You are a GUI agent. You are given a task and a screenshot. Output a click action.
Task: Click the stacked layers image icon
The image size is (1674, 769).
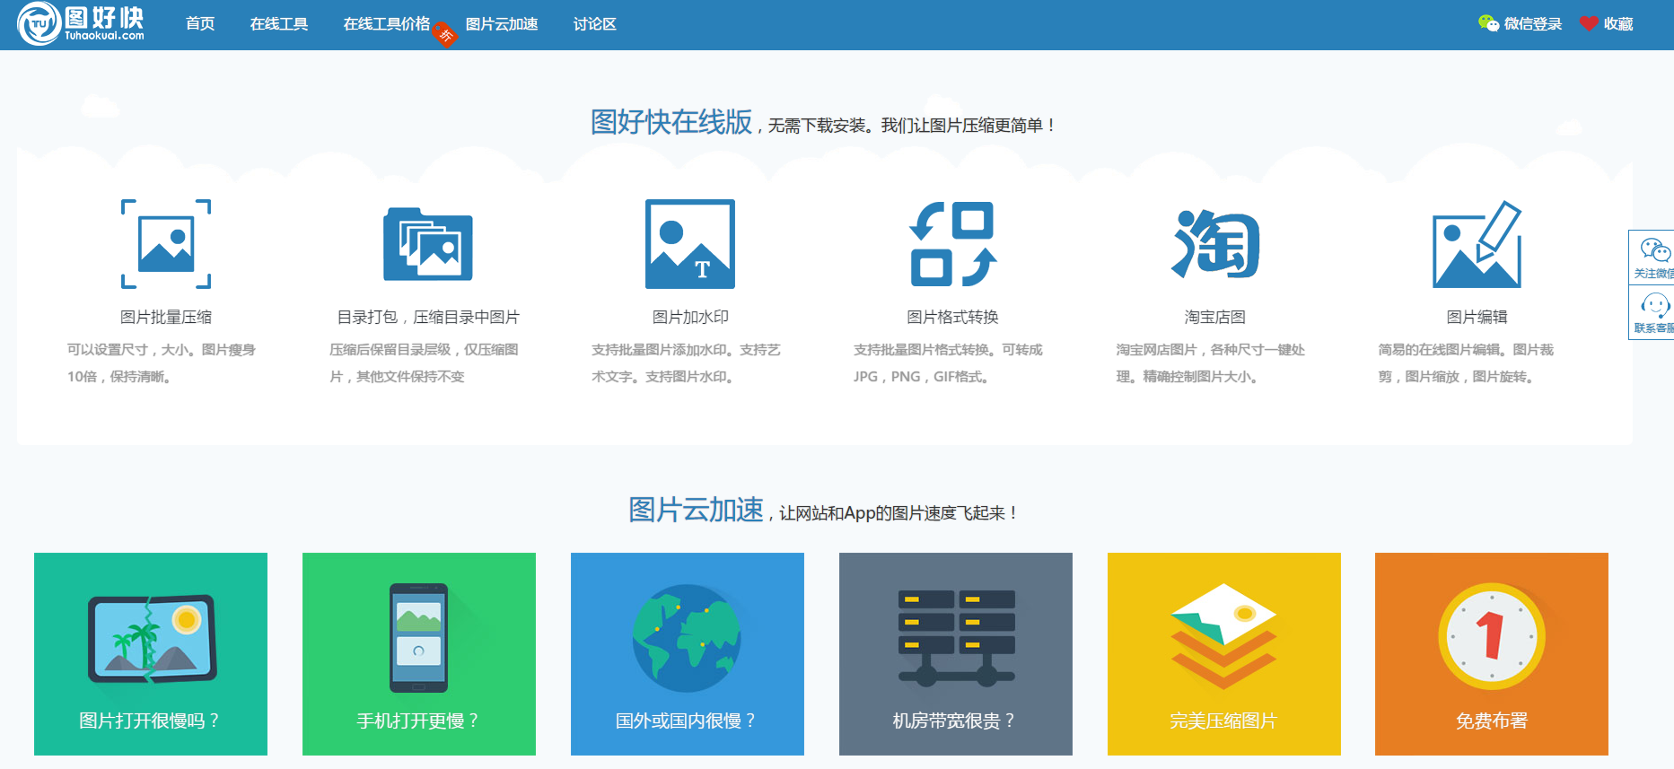pyautogui.click(x=1223, y=636)
